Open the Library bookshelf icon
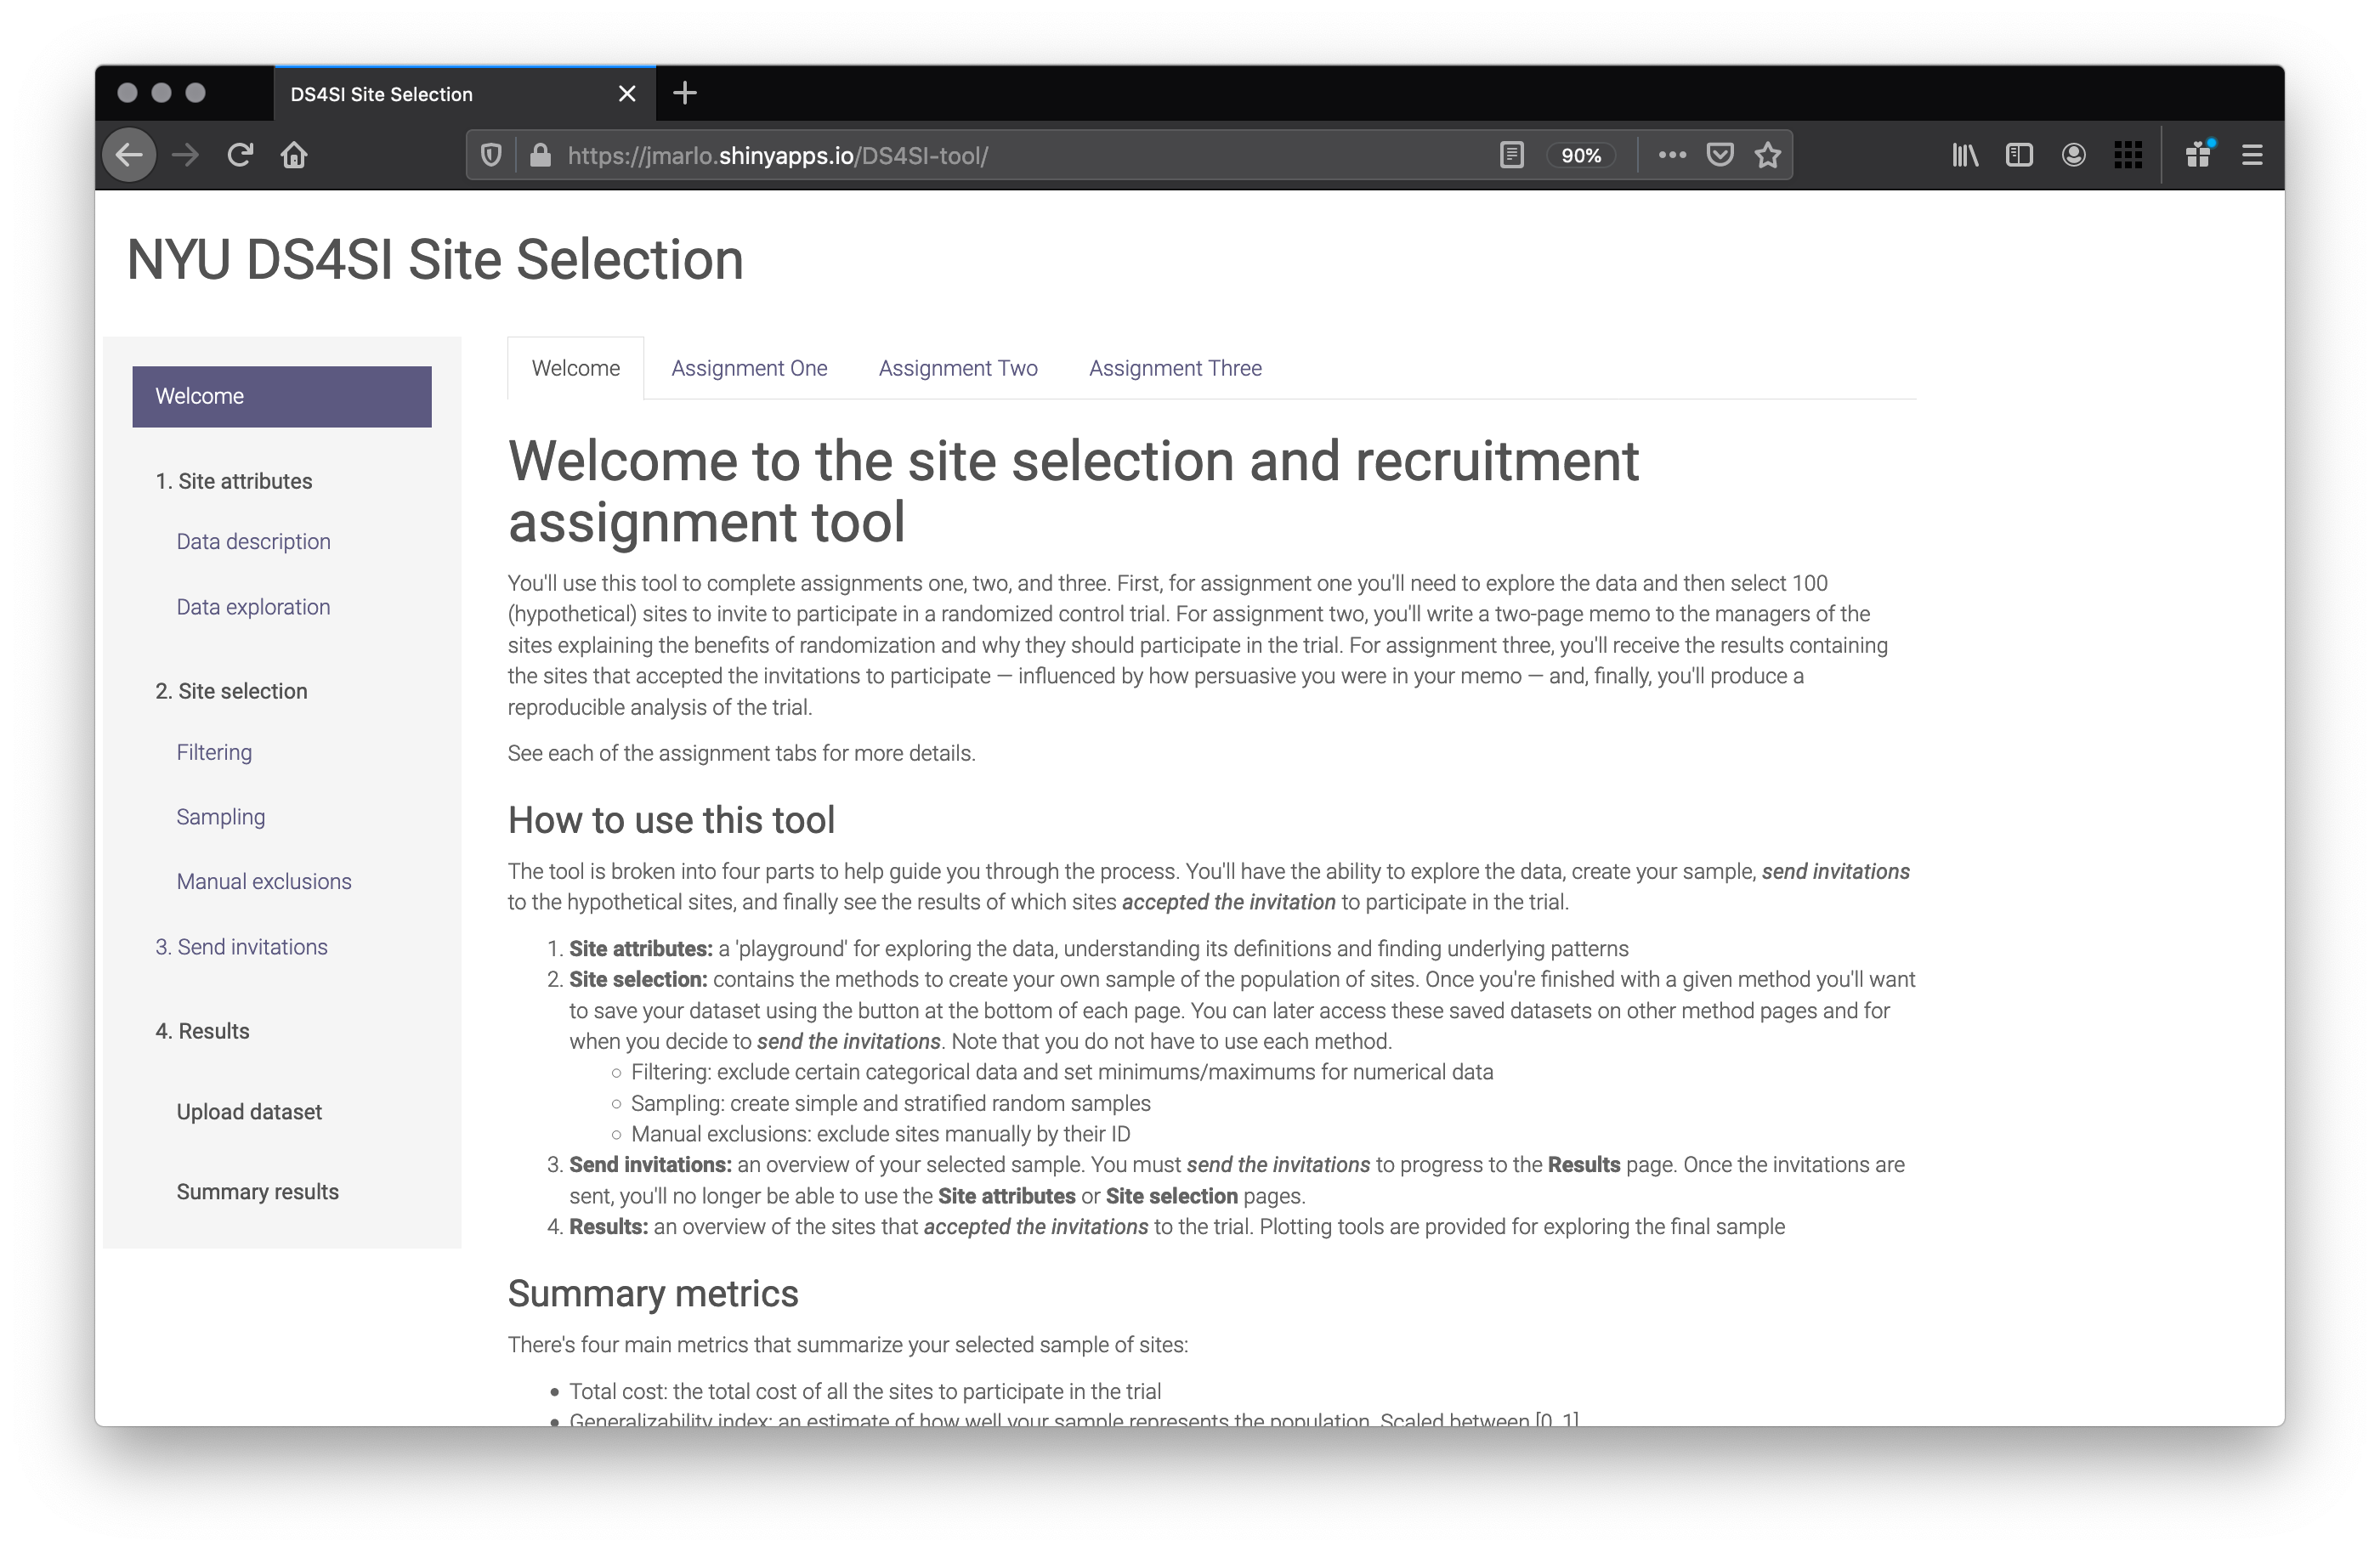Viewport: 2380px width, 1552px height. (x=1965, y=155)
